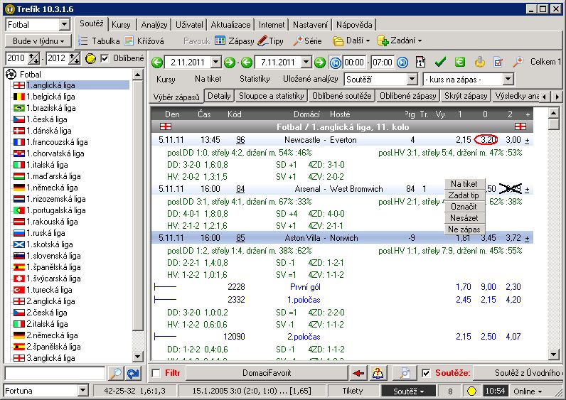The image size is (566, 400).
Task: Click the search input below the league list
Action: point(55,373)
